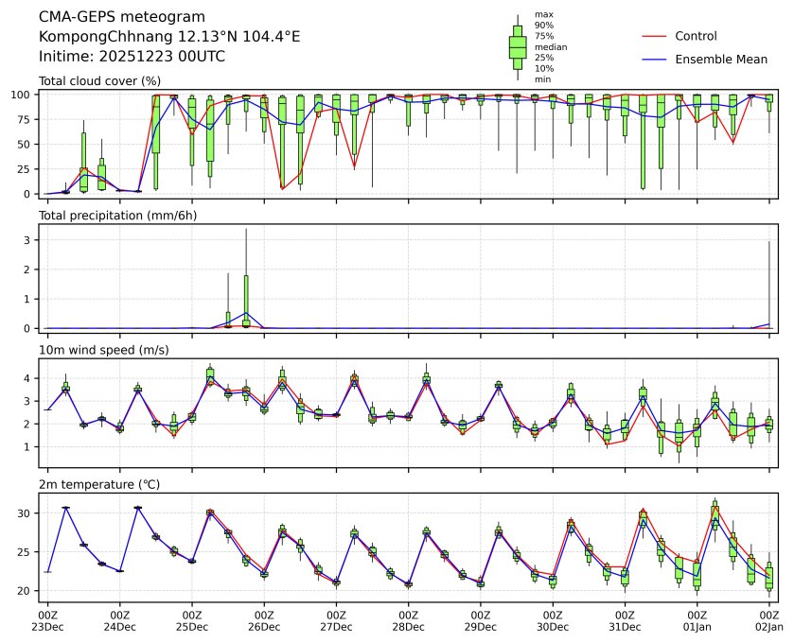Select the "Ensemble Mean" legend label

[720, 60]
